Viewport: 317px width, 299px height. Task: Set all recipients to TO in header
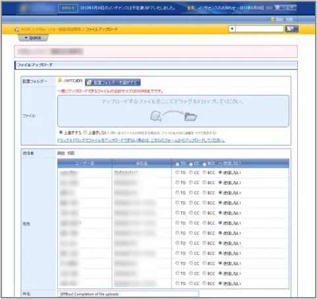(177, 164)
